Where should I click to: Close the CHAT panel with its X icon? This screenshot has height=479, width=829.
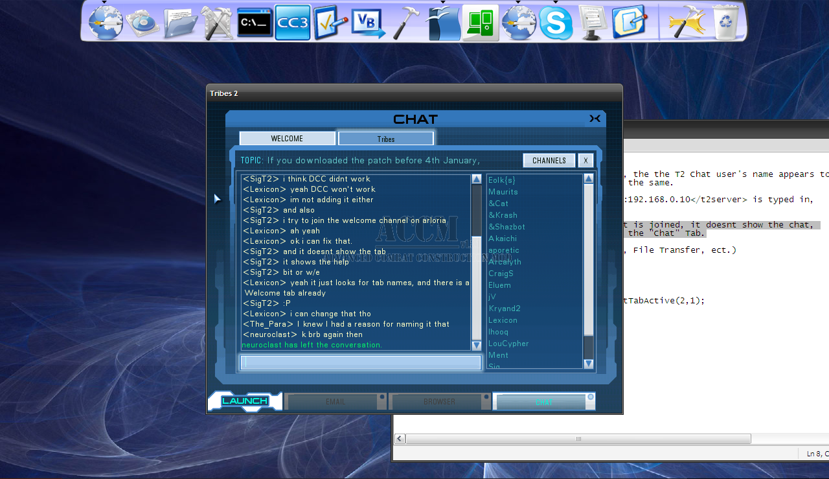coord(595,119)
